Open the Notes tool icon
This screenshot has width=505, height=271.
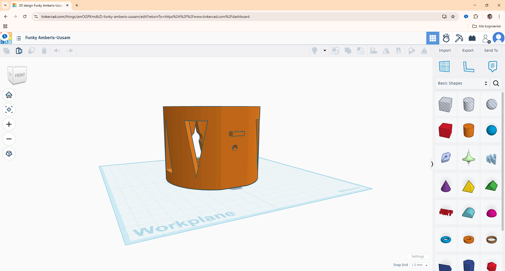pyautogui.click(x=493, y=66)
